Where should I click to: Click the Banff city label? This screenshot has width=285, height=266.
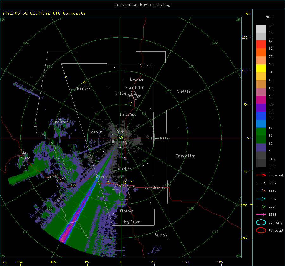point(52,176)
